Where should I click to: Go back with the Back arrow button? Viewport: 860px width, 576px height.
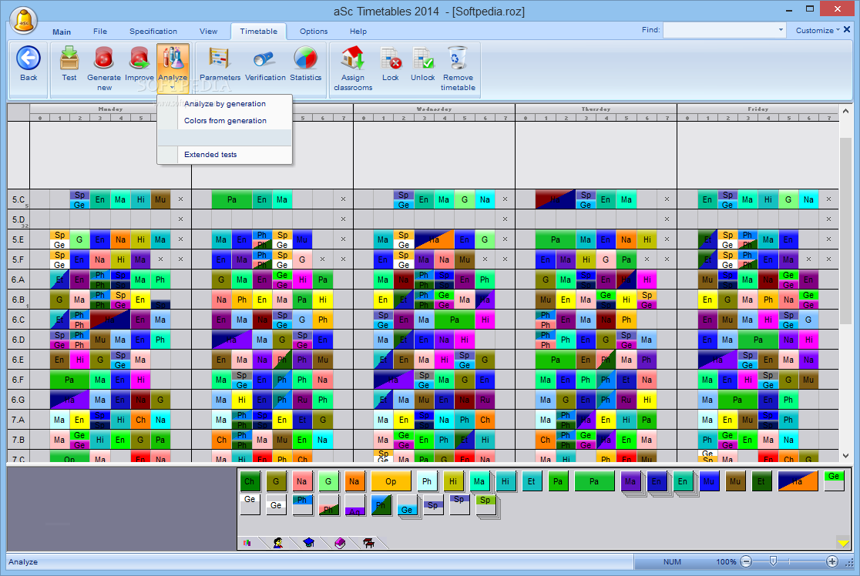pyautogui.click(x=29, y=64)
